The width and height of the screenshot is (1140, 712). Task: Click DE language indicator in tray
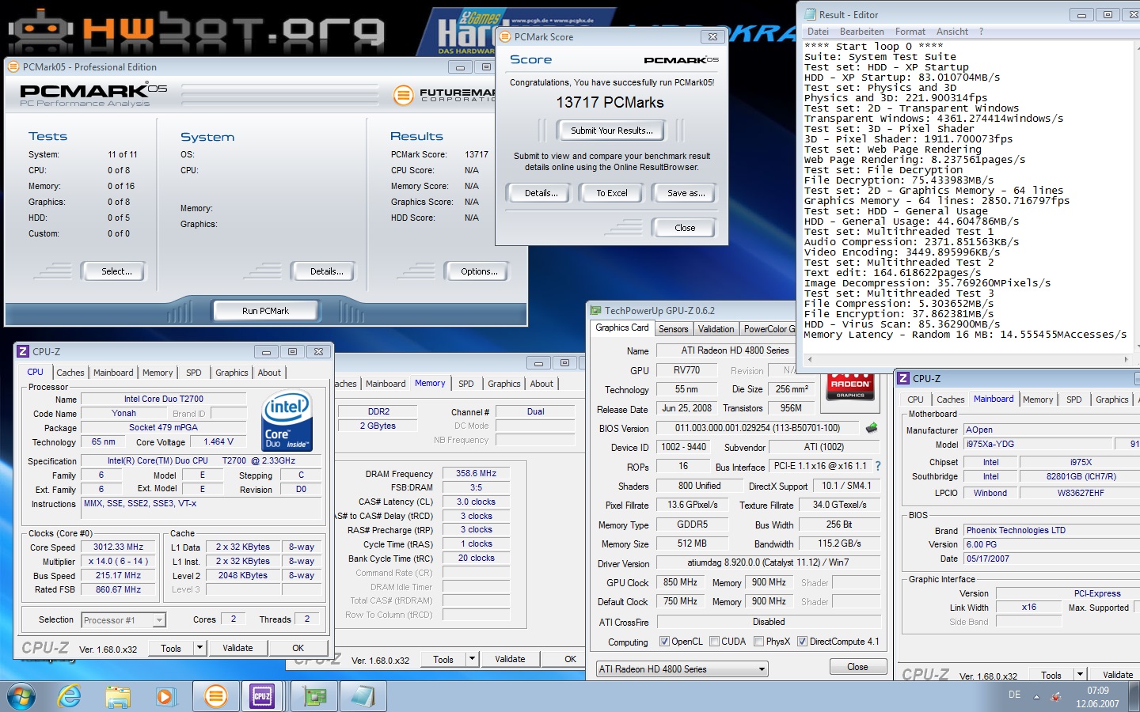pyautogui.click(x=1015, y=695)
